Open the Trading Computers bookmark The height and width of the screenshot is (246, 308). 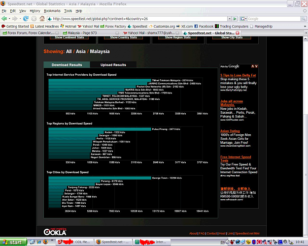(232, 26)
